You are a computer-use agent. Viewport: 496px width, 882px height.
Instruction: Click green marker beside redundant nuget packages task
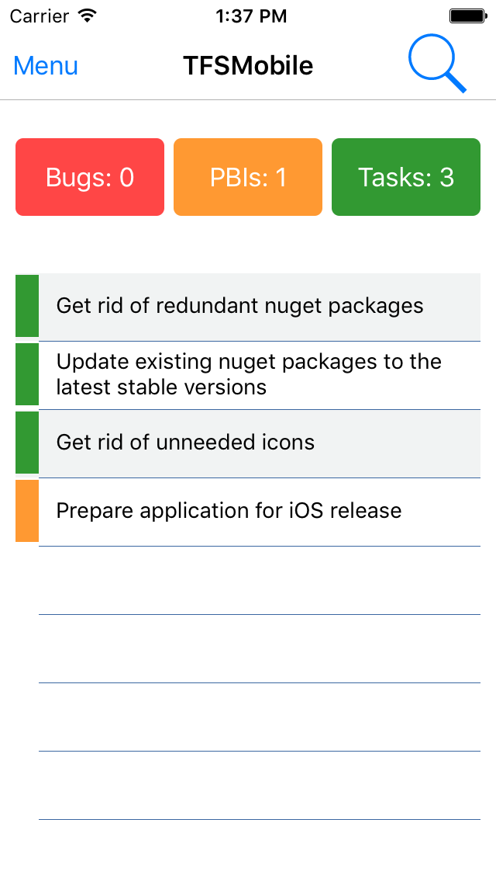coord(27,306)
